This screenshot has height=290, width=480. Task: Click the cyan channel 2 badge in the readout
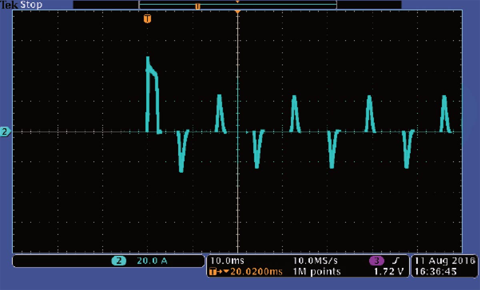coord(119,261)
